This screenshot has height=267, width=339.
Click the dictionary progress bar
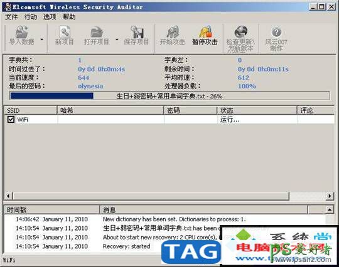click(x=169, y=96)
